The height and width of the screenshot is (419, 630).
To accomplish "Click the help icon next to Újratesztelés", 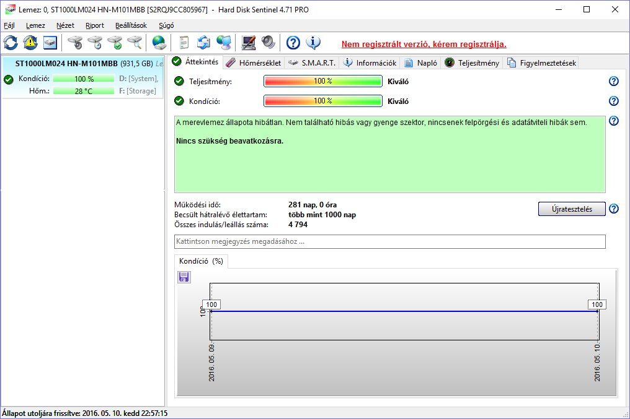I will 613,209.
